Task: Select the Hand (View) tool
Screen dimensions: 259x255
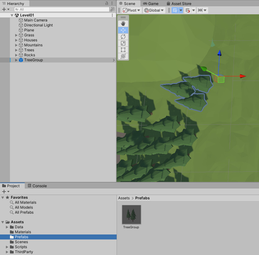Action: pyautogui.click(x=123, y=24)
